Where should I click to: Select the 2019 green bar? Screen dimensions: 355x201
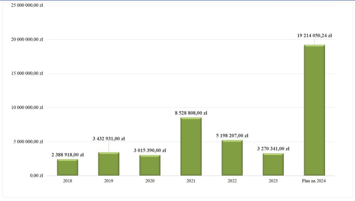click(x=109, y=164)
